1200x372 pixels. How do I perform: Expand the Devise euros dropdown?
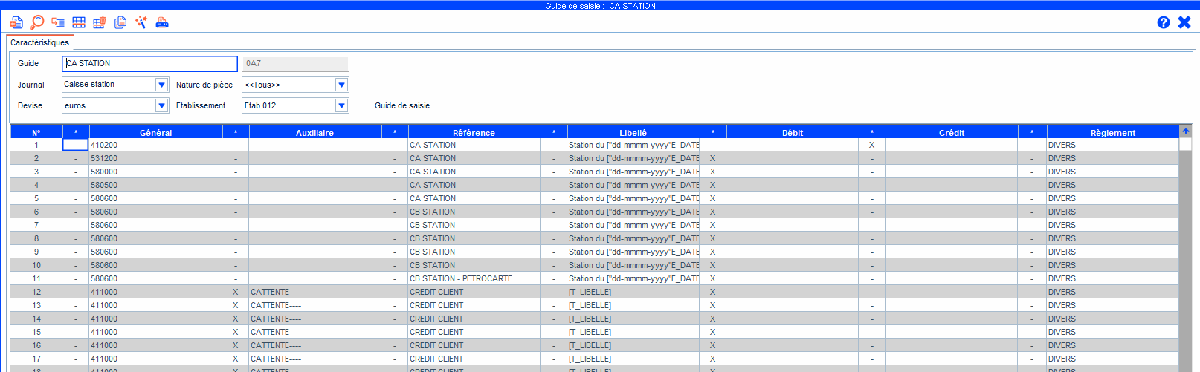pyautogui.click(x=161, y=105)
